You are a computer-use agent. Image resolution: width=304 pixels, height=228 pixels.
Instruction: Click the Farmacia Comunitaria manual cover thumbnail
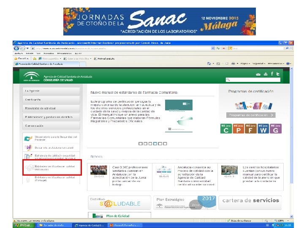pyautogui.click(x=179, y=116)
